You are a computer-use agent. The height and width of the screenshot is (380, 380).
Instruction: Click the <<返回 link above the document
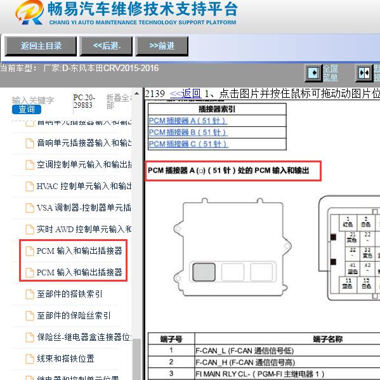(185, 93)
